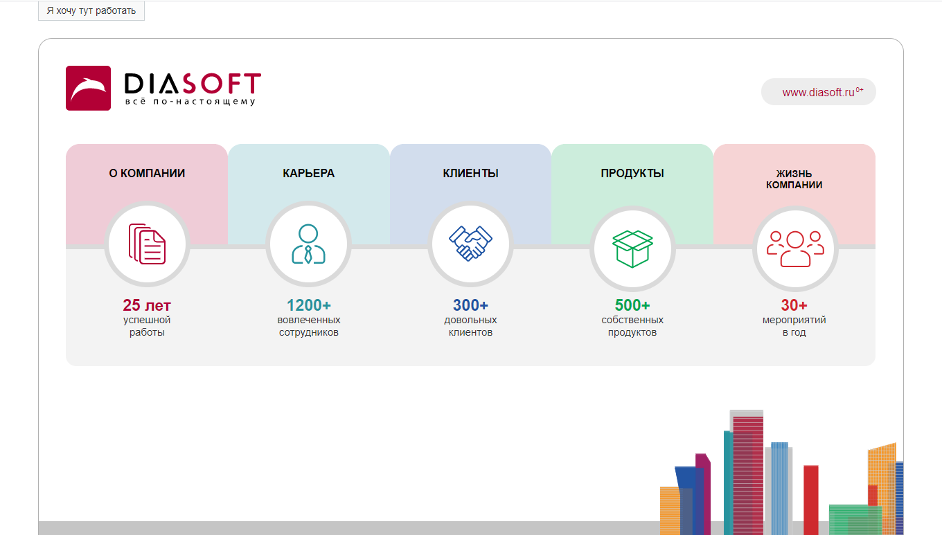This screenshot has height=535, width=942.
Task: Click the 'успешной работы' caption
Action: click(x=147, y=326)
